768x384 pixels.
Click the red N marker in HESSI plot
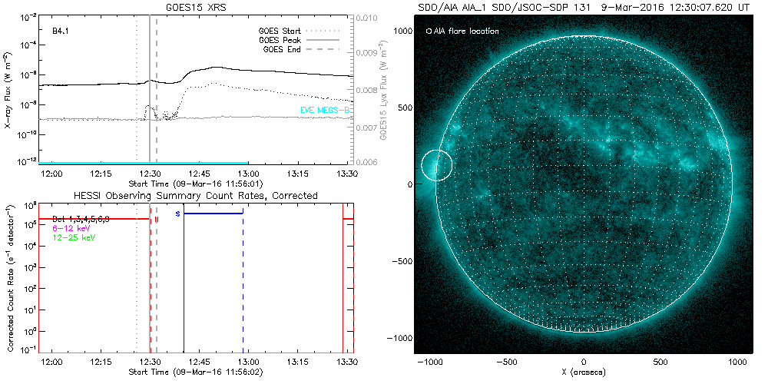click(157, 219)
